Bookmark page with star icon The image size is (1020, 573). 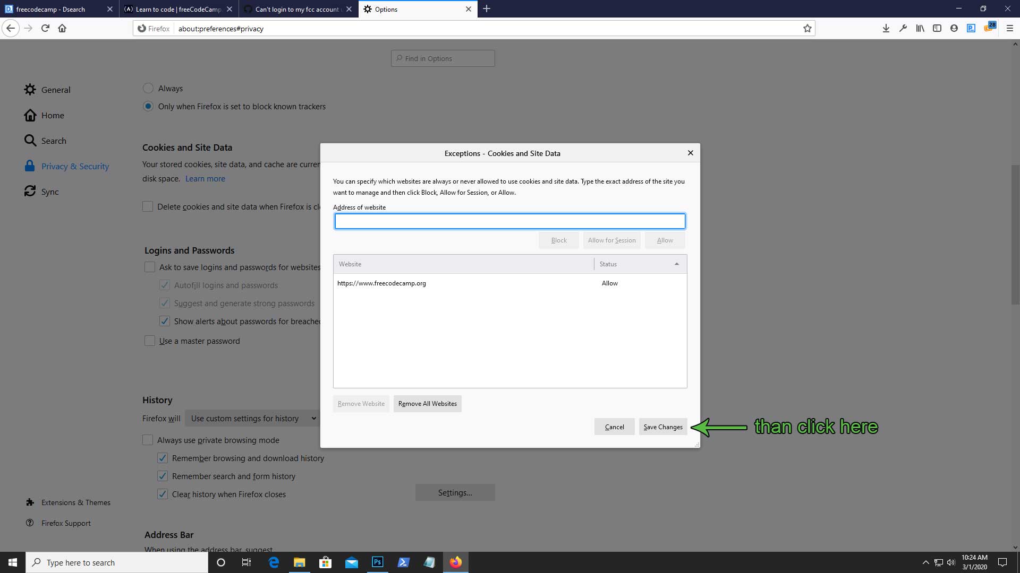click(807, 29)
